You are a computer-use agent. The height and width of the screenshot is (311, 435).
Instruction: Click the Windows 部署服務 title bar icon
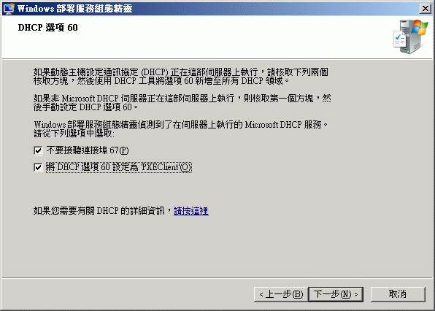pos(8,8)
